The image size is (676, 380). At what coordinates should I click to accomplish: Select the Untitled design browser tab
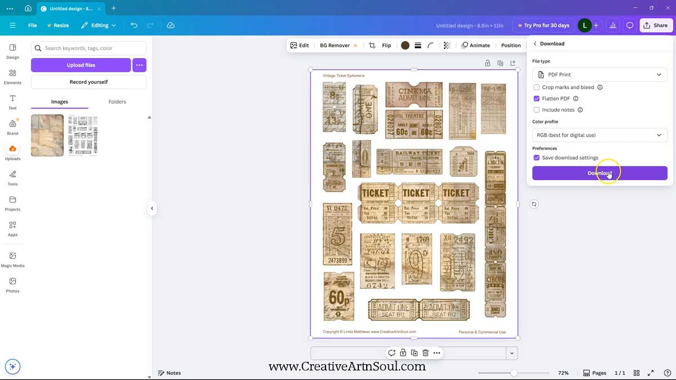click(x=70, y=8)
